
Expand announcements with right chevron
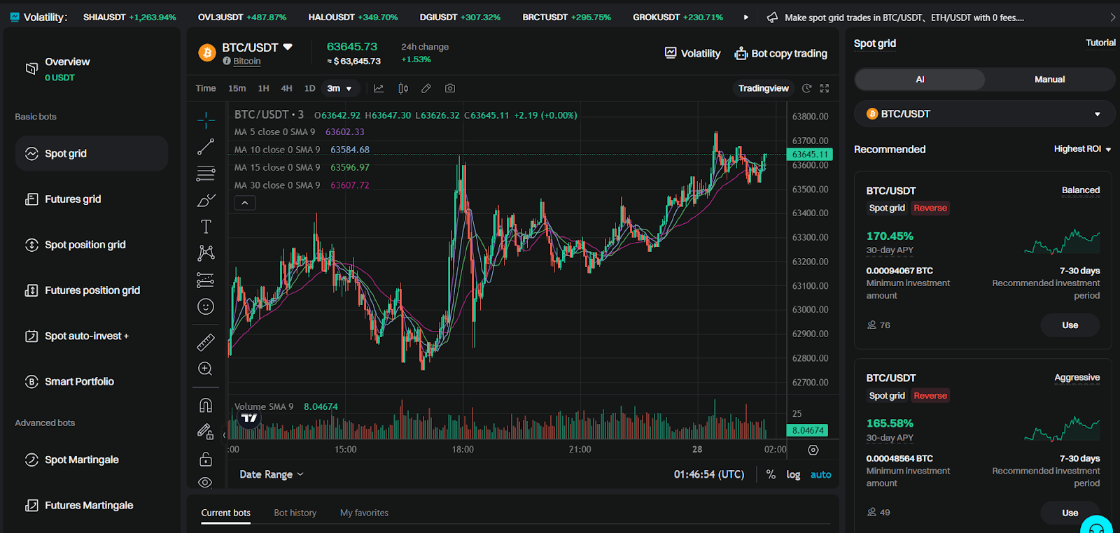click(x=1113, y=17)
